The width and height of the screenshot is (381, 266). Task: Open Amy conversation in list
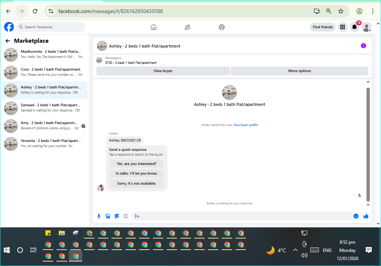(x=45, y=126)
